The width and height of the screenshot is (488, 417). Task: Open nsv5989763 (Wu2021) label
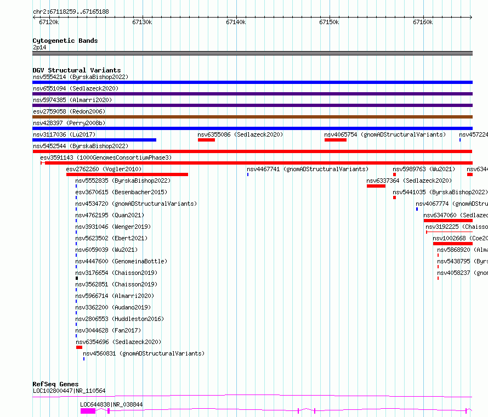424,169
